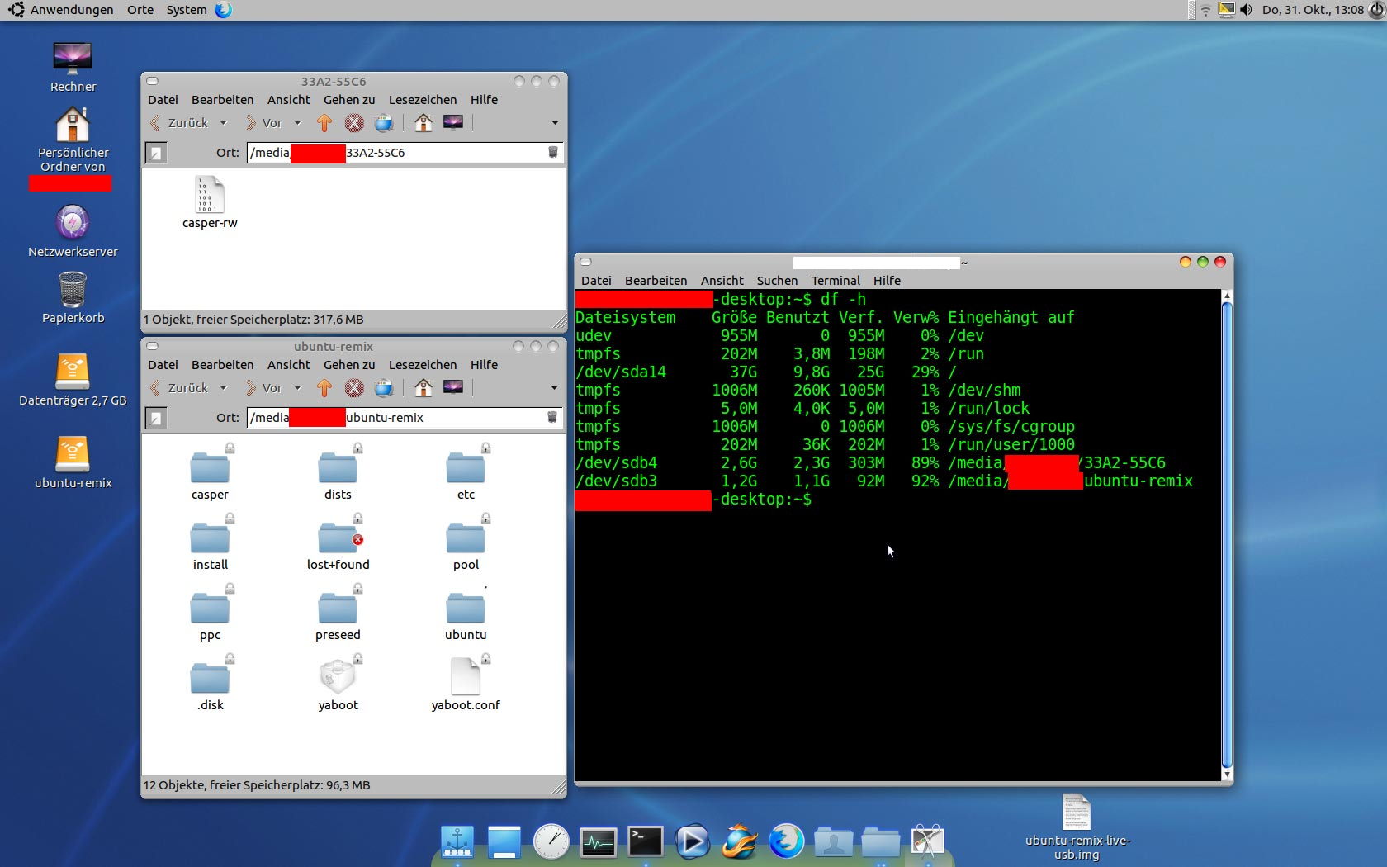Click system monitor icon in dock
Screen dimensions: 1387x867
(598, 841)
